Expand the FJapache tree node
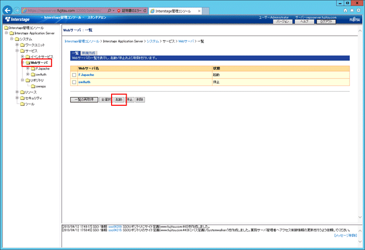The height and width of the screenshot is (250, 365). tap(28, 68)
